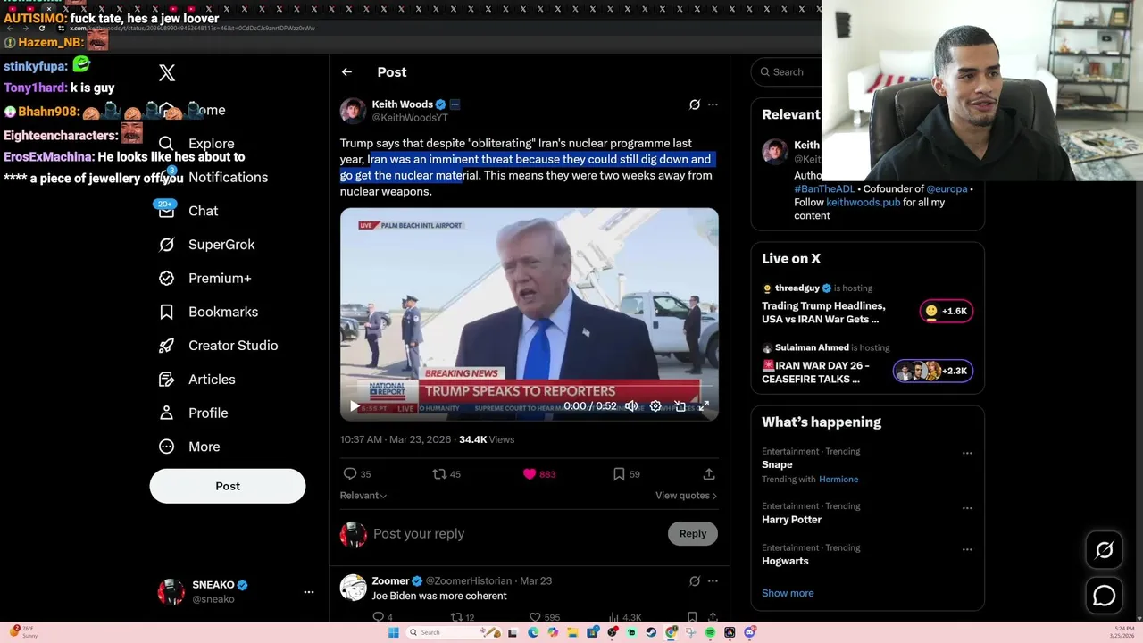Image resolution: width=1143 pixels, height=643 pixels.
Task: Reload the browser page
Action: [42, 28]
